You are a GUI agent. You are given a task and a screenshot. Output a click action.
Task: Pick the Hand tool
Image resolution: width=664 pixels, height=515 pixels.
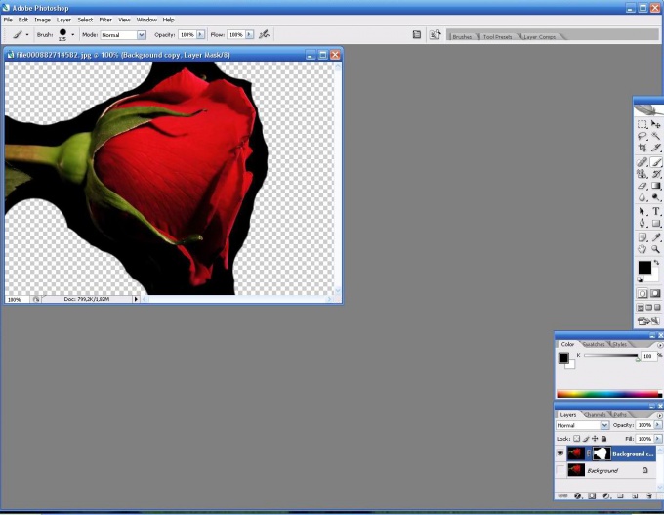tap(643, 249)
